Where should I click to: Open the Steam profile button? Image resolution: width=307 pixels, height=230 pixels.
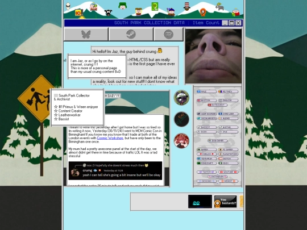(x=131, y=35)
